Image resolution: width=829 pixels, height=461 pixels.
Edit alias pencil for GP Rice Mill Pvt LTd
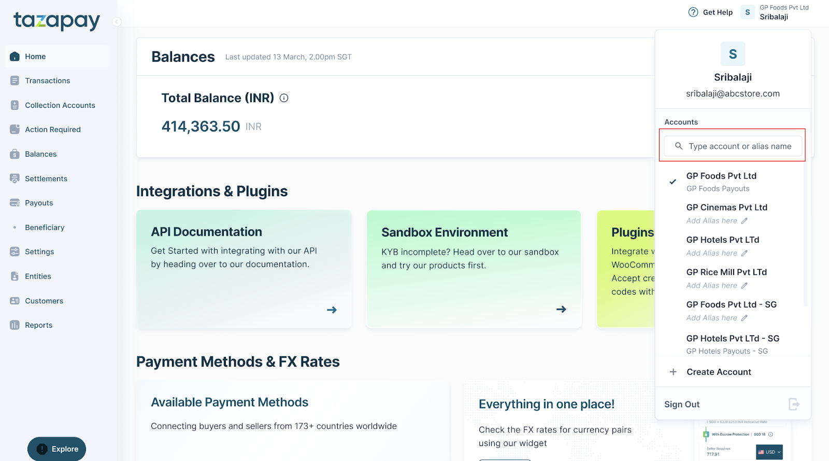745,286
